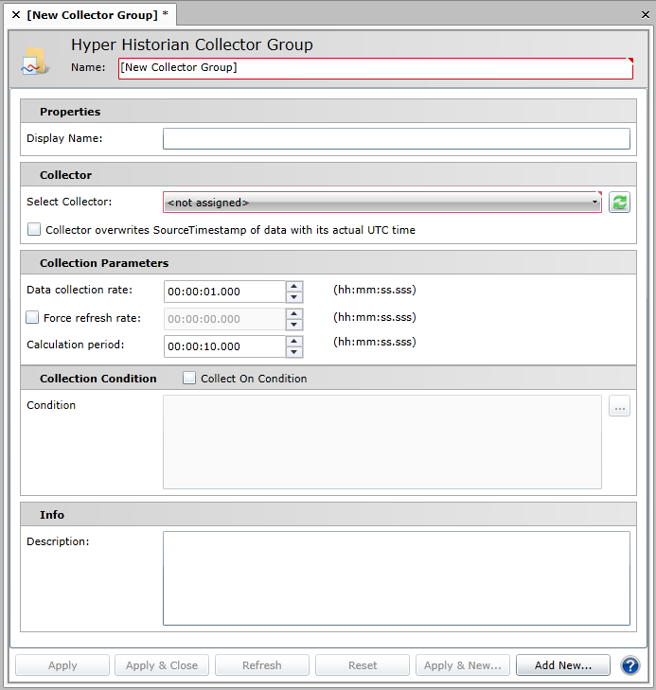Viewport: 656px width, 690px height.
Task: Click inside the Description text area
Action: point(396,577)
